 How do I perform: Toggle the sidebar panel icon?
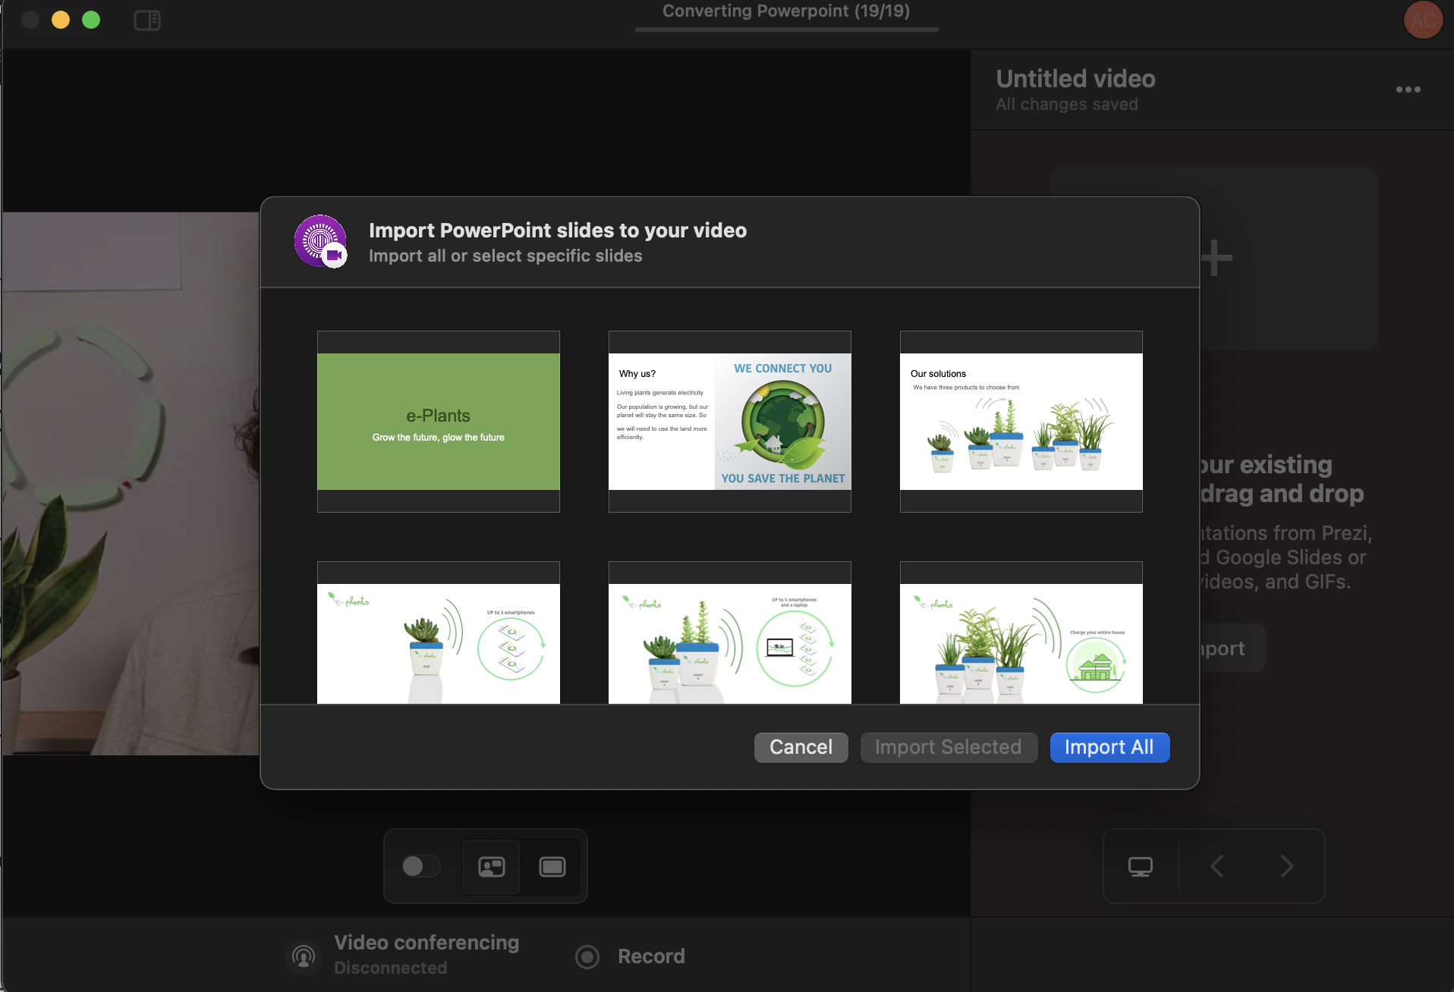pos(146,20)
